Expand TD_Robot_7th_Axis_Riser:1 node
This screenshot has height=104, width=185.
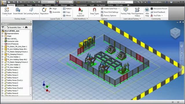coord(2,47)
